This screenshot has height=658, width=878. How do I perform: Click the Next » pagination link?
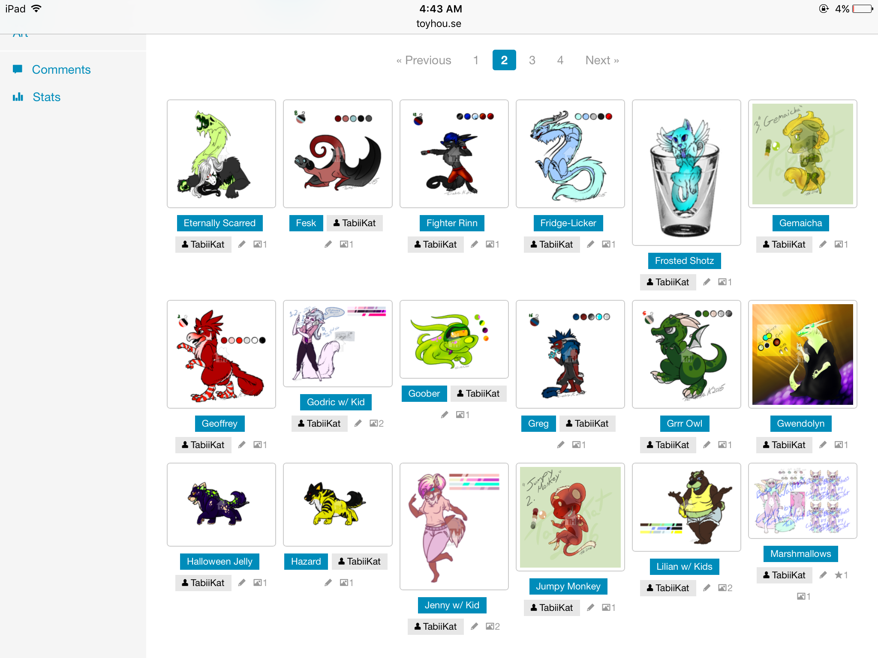tap(602, 60)
